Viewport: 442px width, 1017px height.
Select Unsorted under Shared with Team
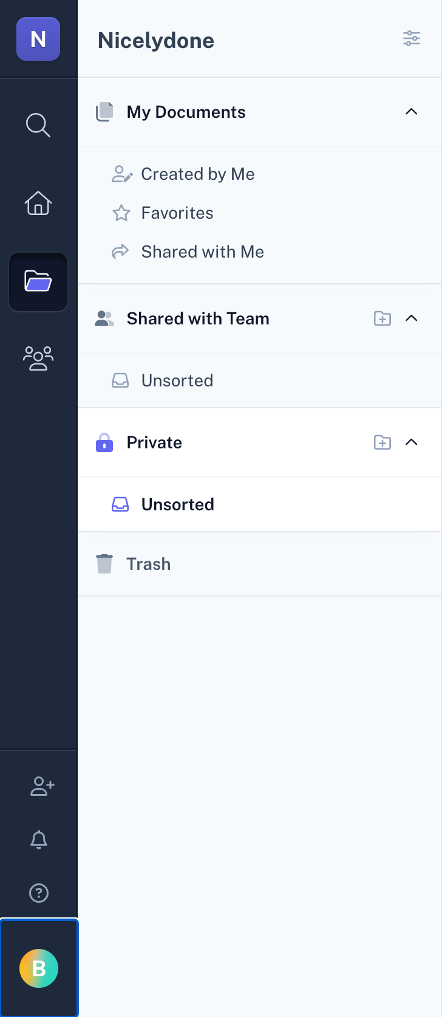pos(177,380)
